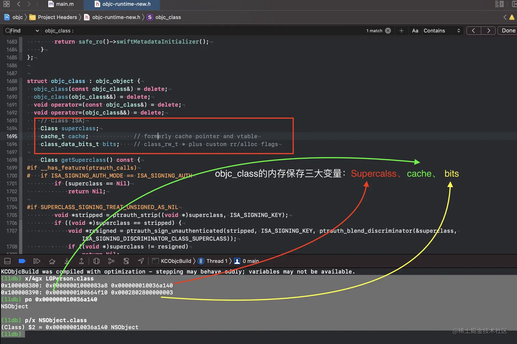
Task: Open debug view hierarchy
Action: tap(96, 261)
